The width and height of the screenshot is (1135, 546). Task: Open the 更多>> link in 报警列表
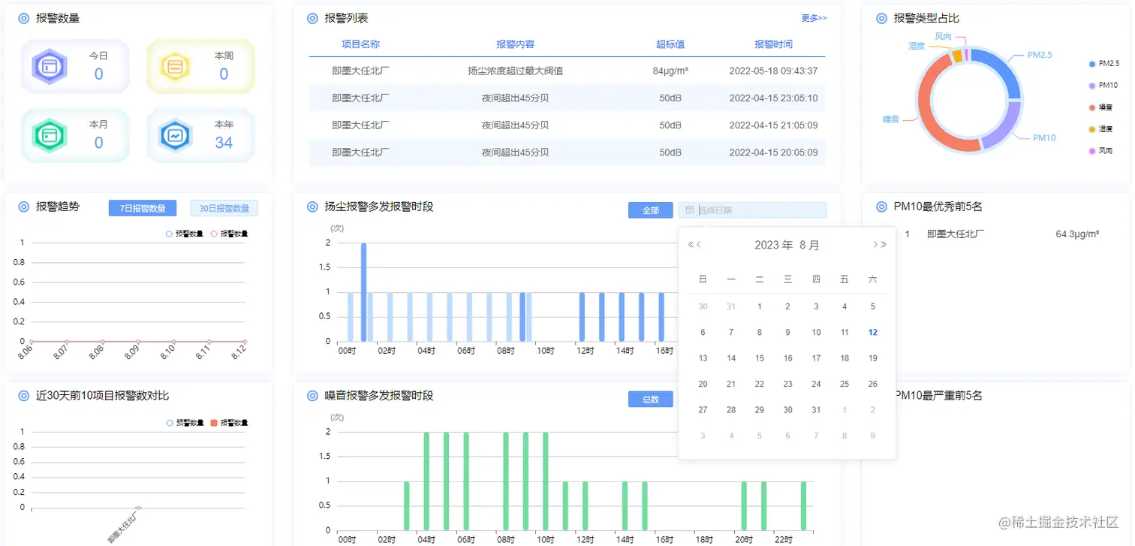coord(814,17)
